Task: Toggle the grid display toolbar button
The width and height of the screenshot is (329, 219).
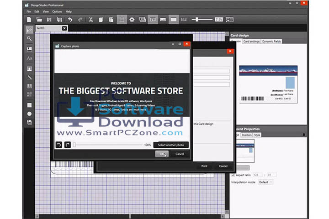Action: point(122,20)
